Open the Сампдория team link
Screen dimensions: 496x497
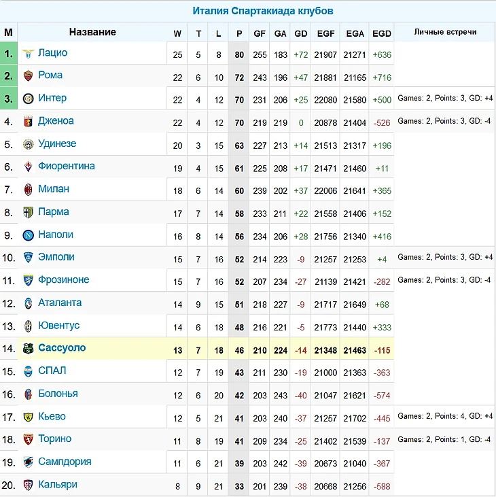[x=65, y=462]
